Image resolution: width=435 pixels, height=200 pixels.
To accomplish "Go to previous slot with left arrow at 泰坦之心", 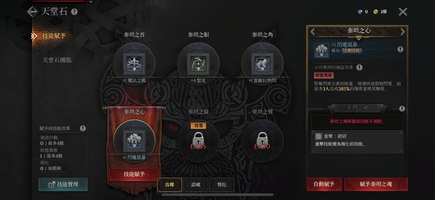I will coord(313,31).
